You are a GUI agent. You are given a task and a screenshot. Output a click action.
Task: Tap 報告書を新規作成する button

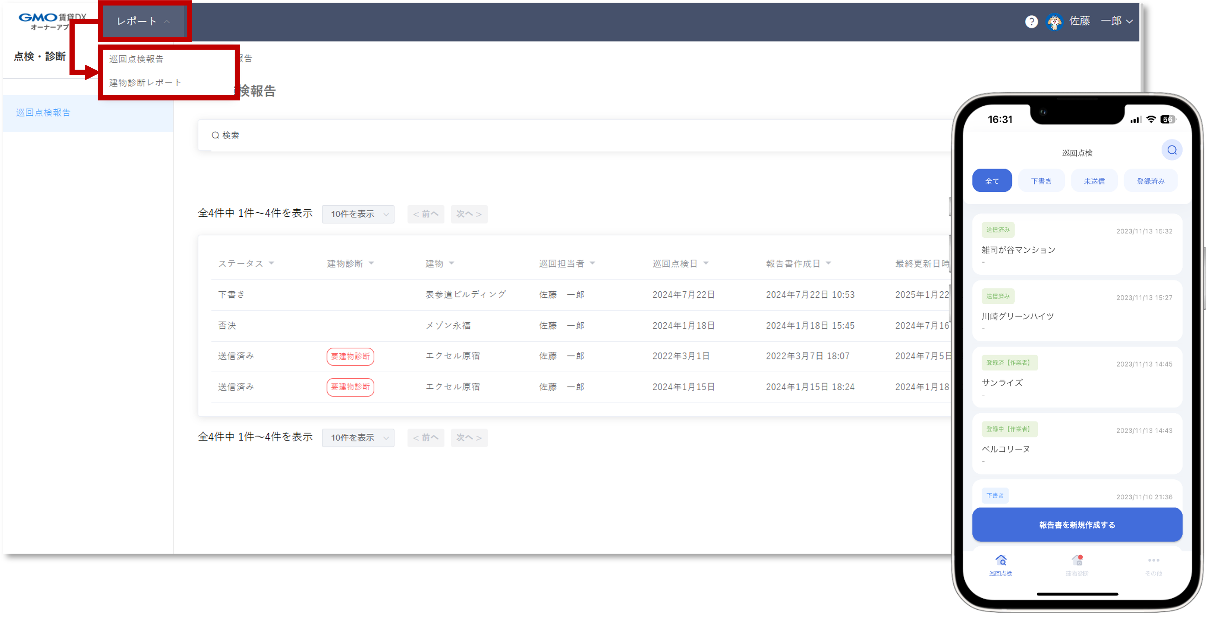1077,525
